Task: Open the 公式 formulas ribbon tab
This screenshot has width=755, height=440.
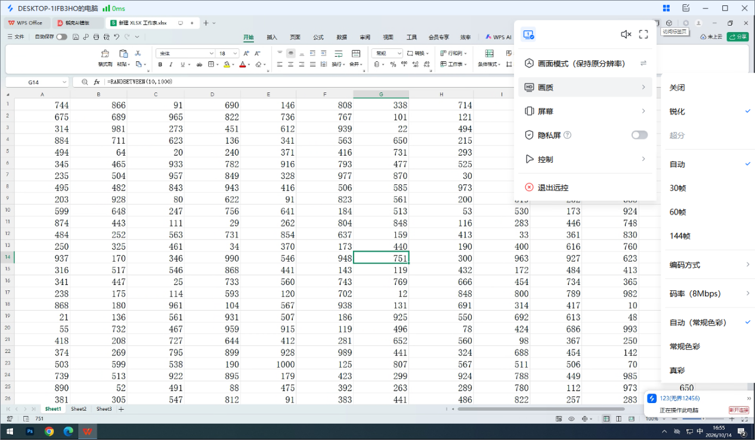Action: 318,37
